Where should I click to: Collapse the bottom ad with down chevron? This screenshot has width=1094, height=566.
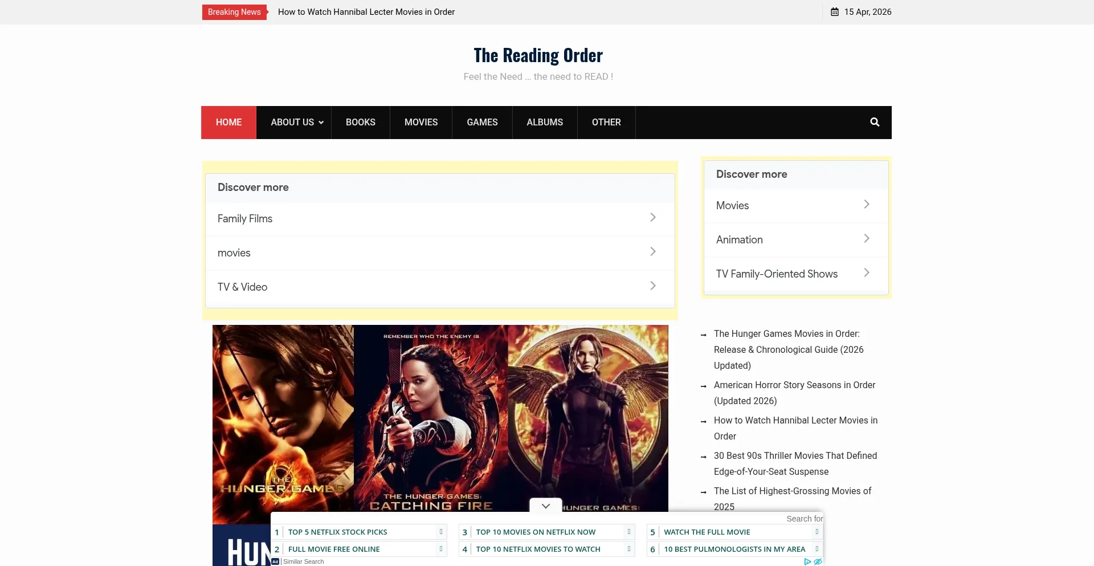pyautogui.click(x=546, y=506)
